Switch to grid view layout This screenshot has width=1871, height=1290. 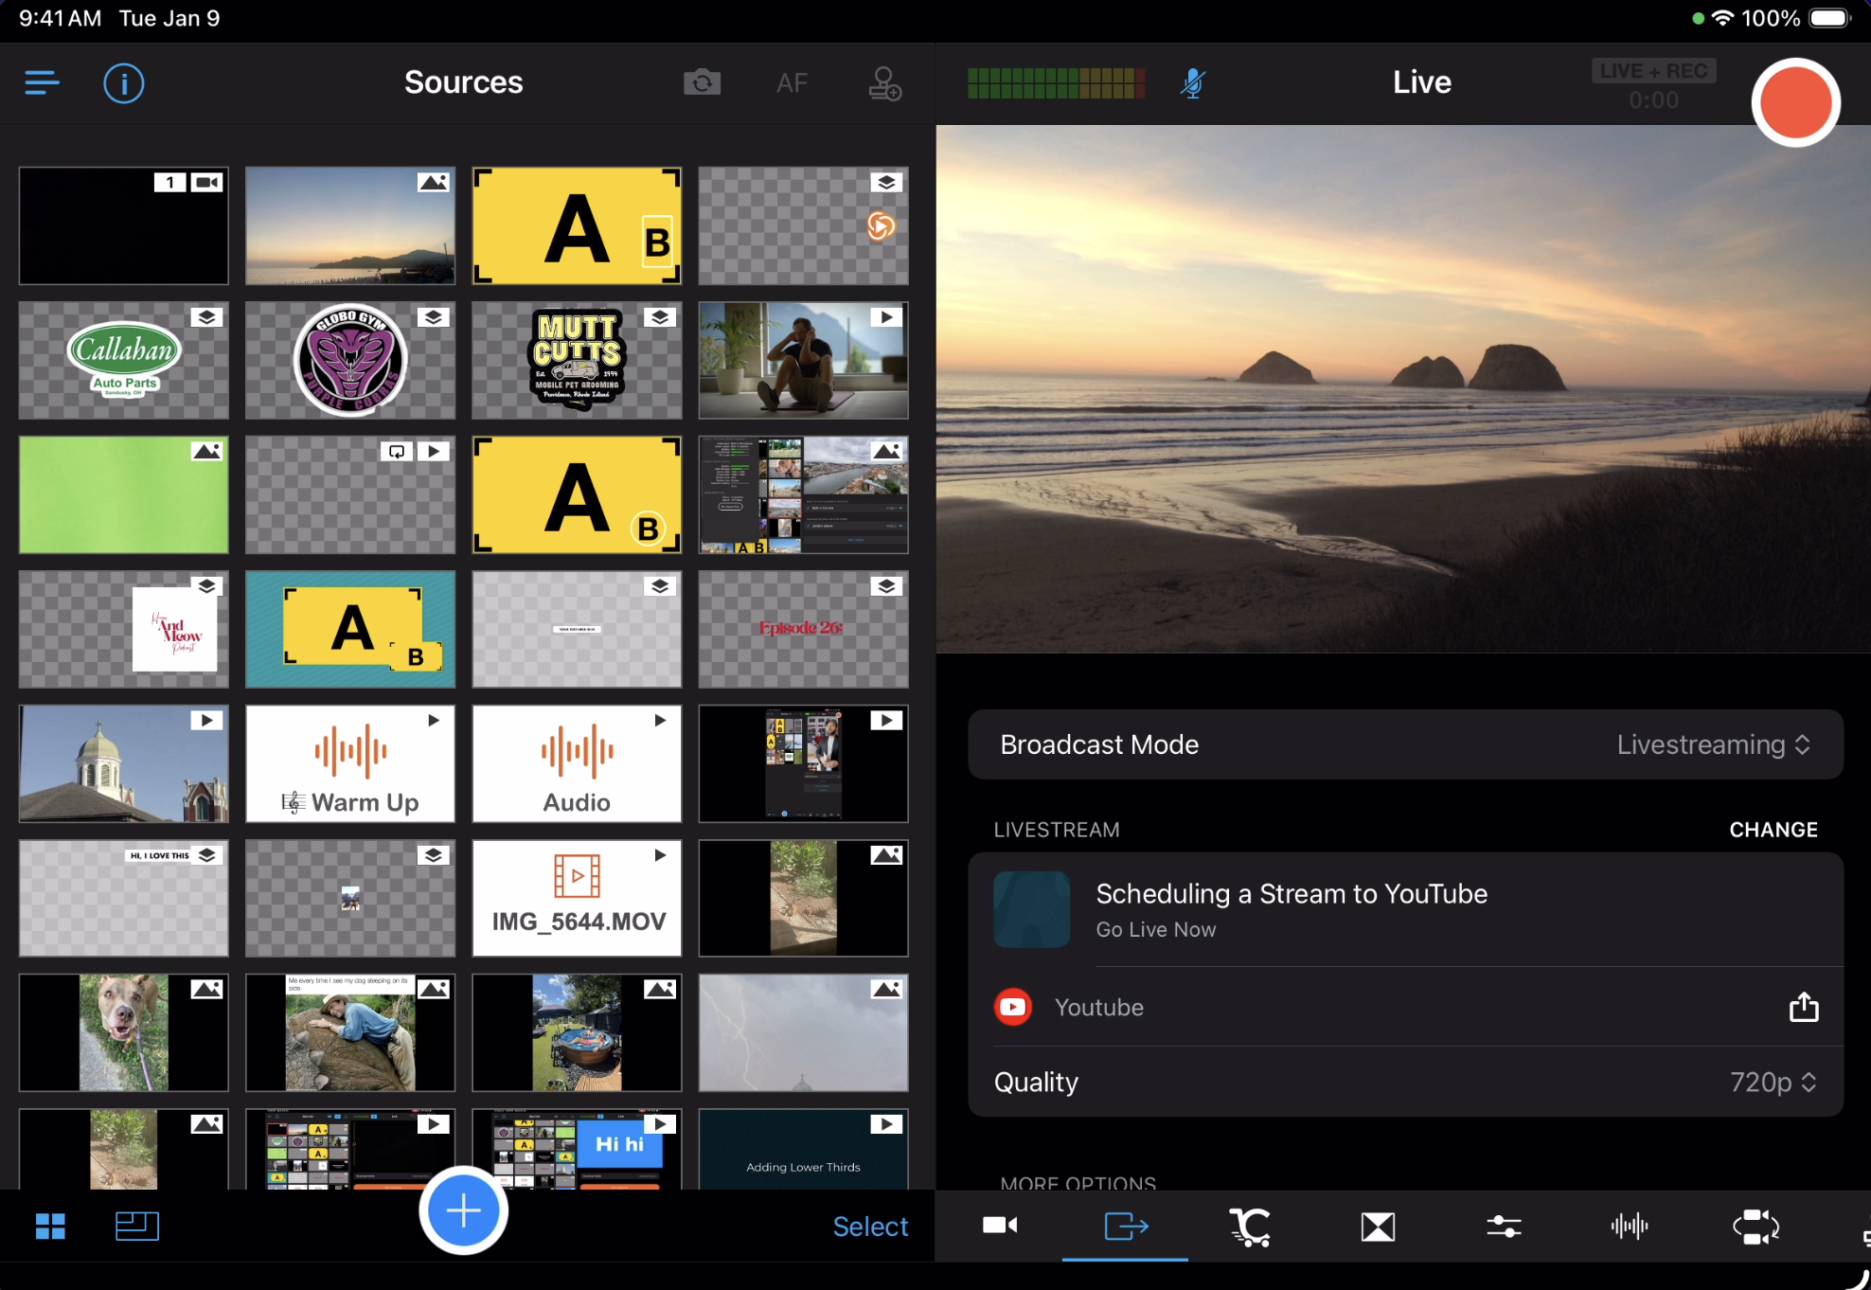pyautogui.click(x=50, y=1227)
